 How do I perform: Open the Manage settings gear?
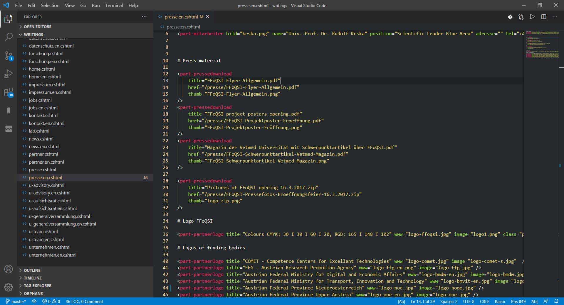[9, 287]
